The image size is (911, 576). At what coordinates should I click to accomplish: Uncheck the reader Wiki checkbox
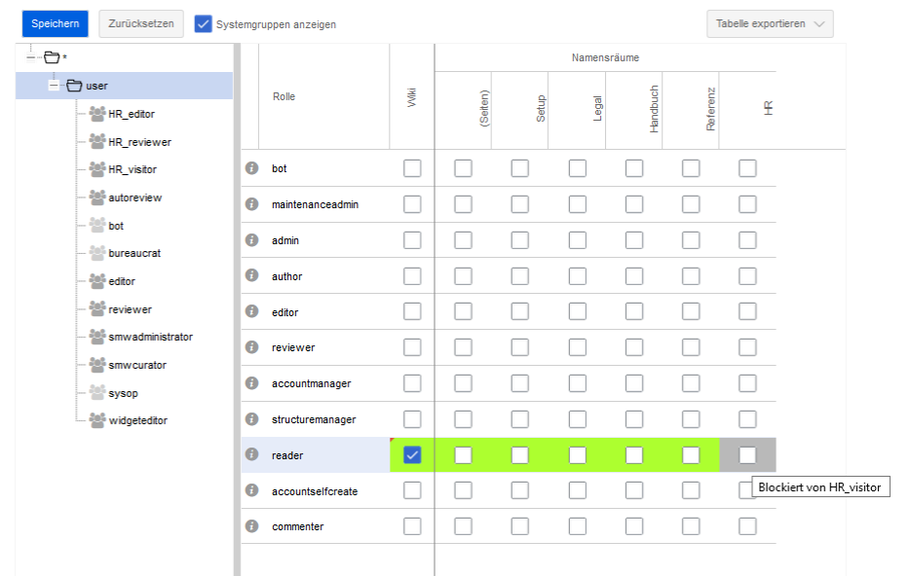(412, 455)
